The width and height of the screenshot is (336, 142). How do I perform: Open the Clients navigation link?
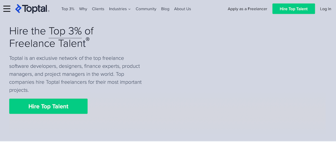[98, 9]
